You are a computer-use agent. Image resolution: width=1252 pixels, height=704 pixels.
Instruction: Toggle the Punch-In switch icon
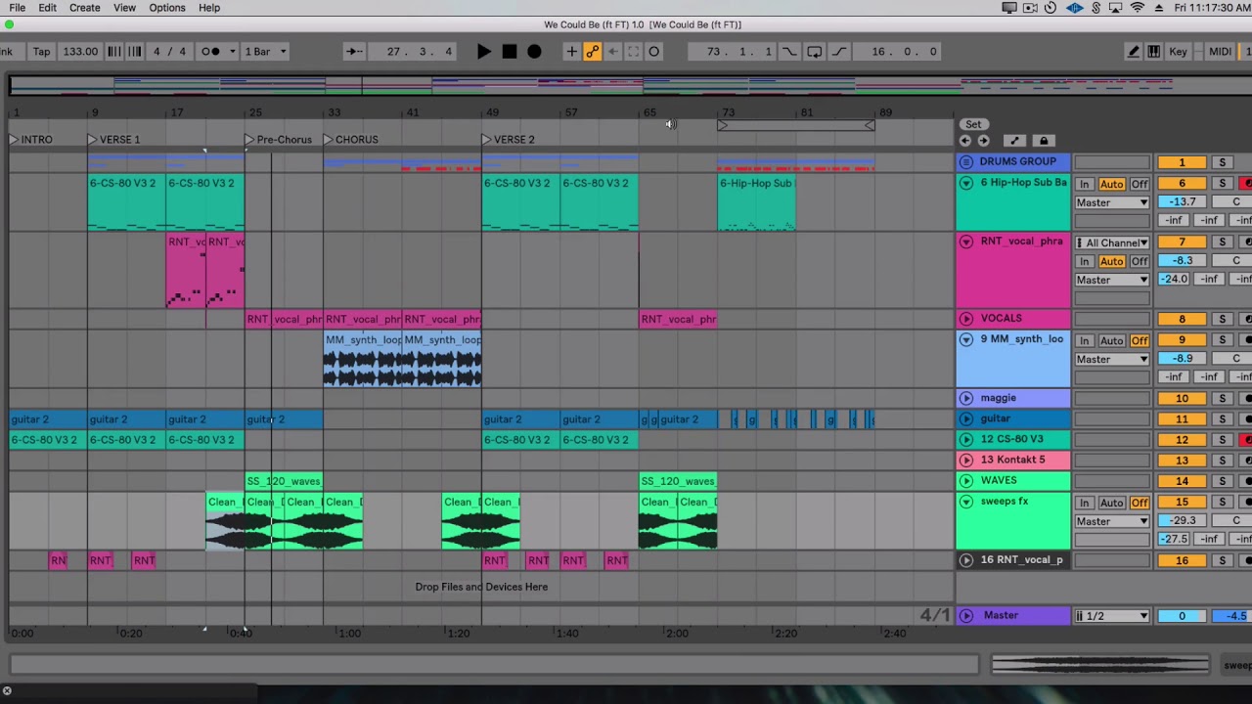(x=790, y=52)
